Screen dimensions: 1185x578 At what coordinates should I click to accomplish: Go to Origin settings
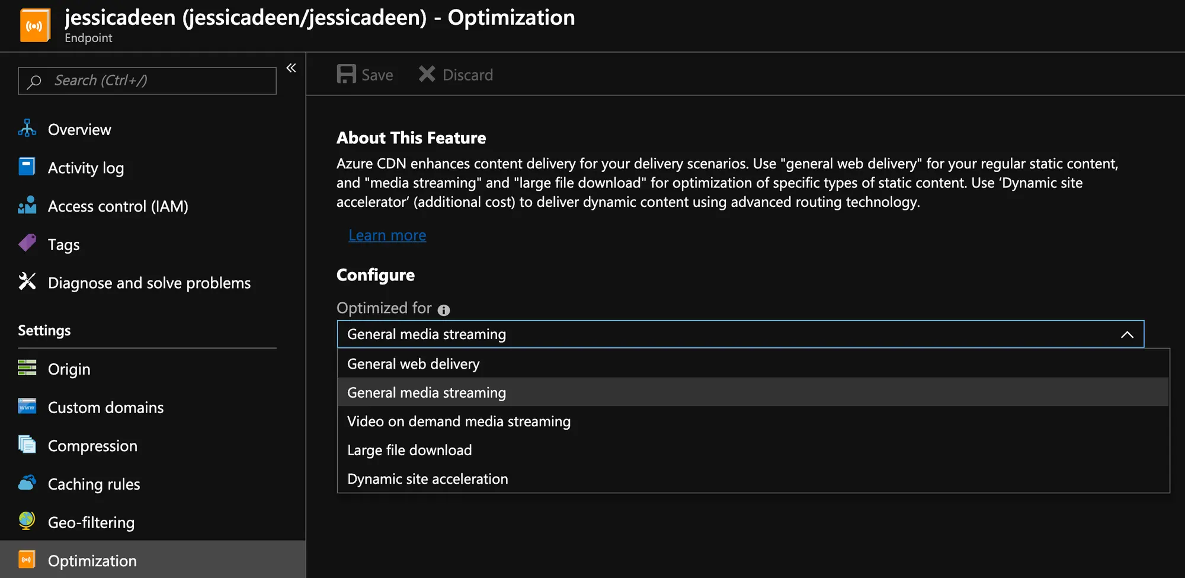pyautogui.click(x=69, y=369)
